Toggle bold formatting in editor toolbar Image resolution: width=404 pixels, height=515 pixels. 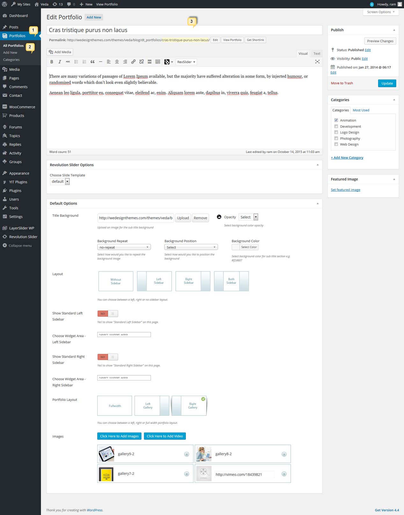click(x=52, y=62)
